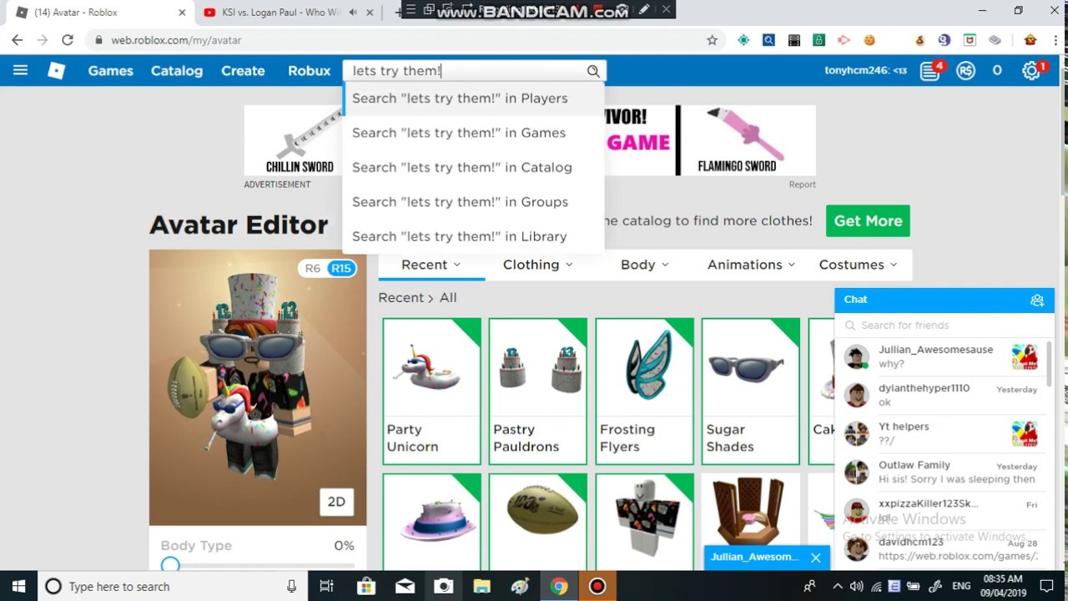The width and height of the screenshot is (1068, 601).
Task: Open chat group settings icon
Action: (x=1037, y=300)
